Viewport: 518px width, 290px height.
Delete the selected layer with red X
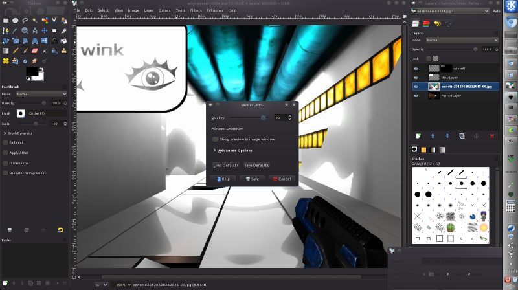coord(492,136)
